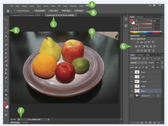Toggle Lock all padlock icon

tap(147, 67)
